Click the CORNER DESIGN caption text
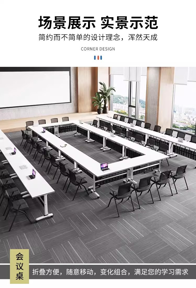This screenshot has width=196, height=288. pos(98,49)
